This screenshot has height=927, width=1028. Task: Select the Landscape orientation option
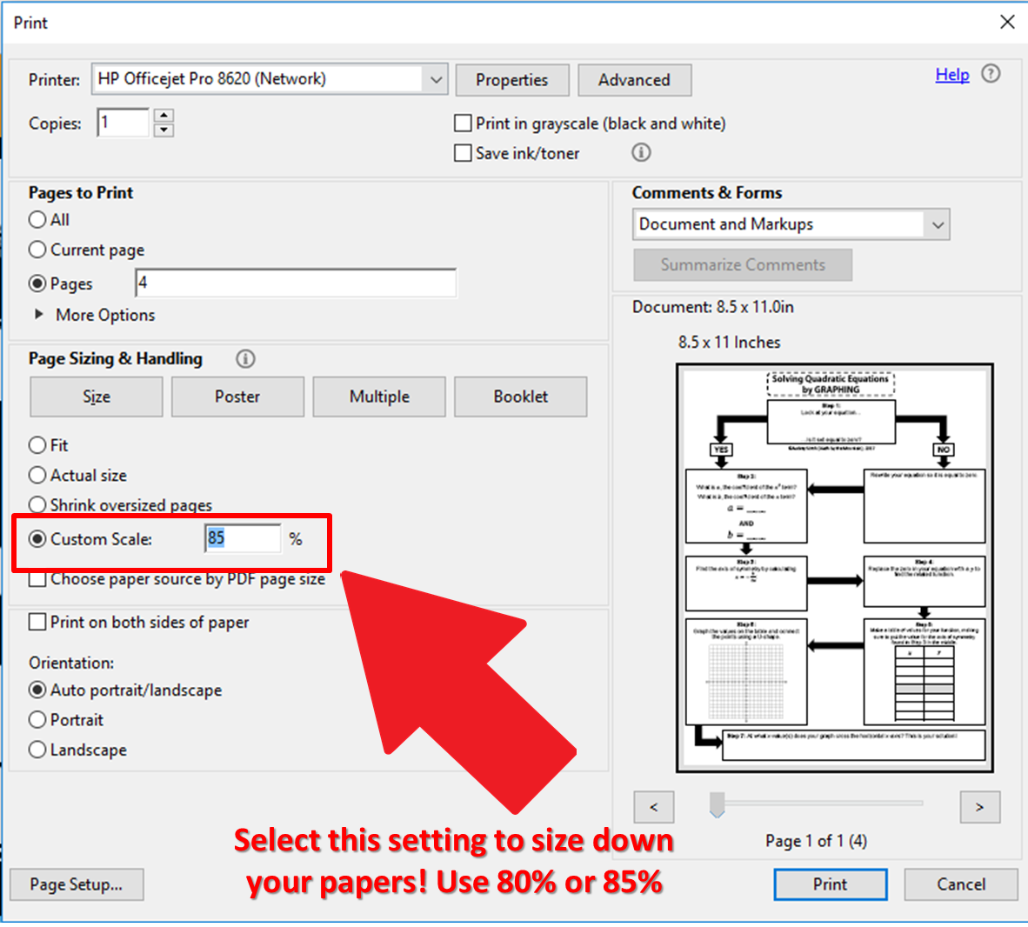pyautogui.click(x=38, y=750)
